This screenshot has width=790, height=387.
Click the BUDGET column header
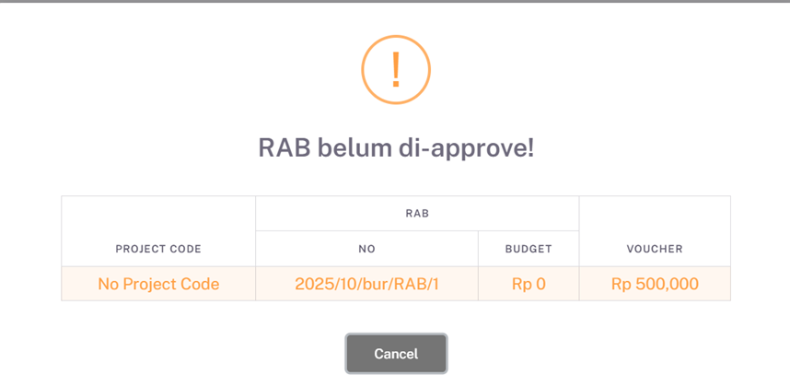[x=529, y=249]
